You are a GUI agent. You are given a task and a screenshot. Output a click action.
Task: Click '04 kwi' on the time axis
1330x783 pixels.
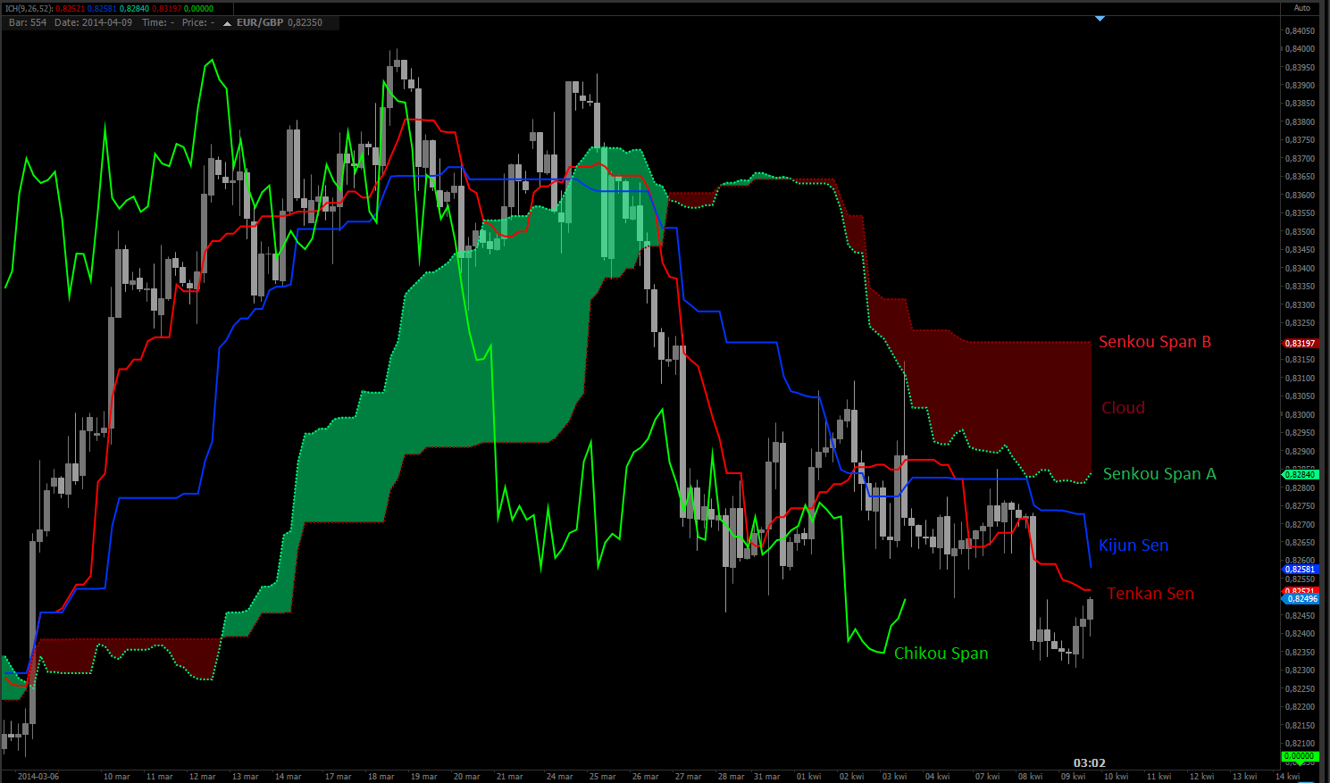click(x=937, y=777)
